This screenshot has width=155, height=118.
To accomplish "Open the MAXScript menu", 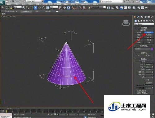I will coord(85,4).
